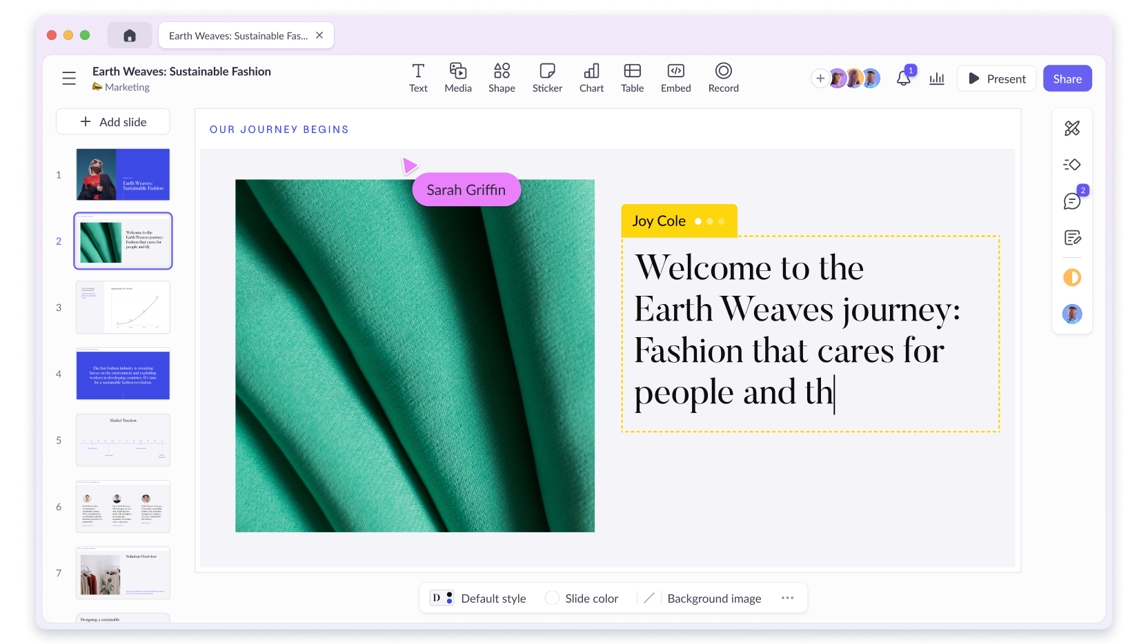Image resolution: width=1148 pixels, height=644 pixels.
Task: Select slide 3 thumbnail with graph
Action: [x=123, y=308]
